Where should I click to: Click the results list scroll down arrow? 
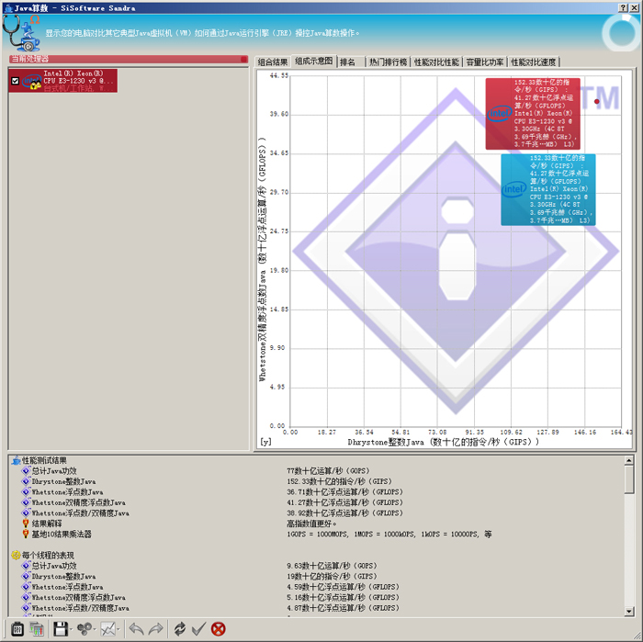629,612
